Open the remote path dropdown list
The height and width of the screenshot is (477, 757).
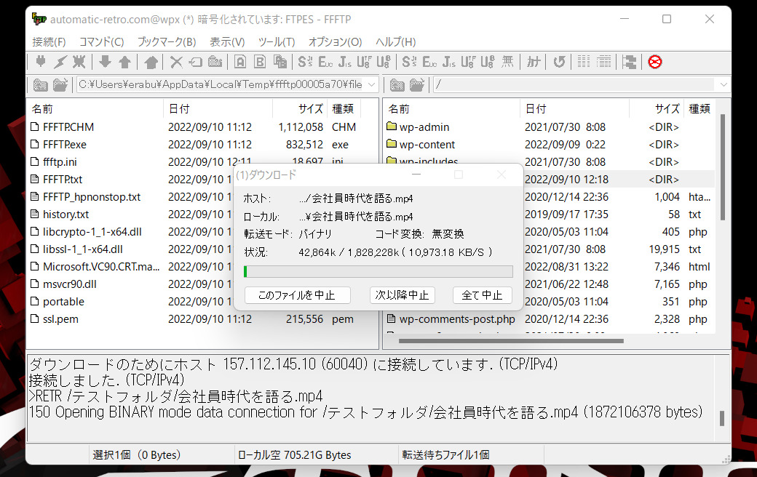pos(724,84)
